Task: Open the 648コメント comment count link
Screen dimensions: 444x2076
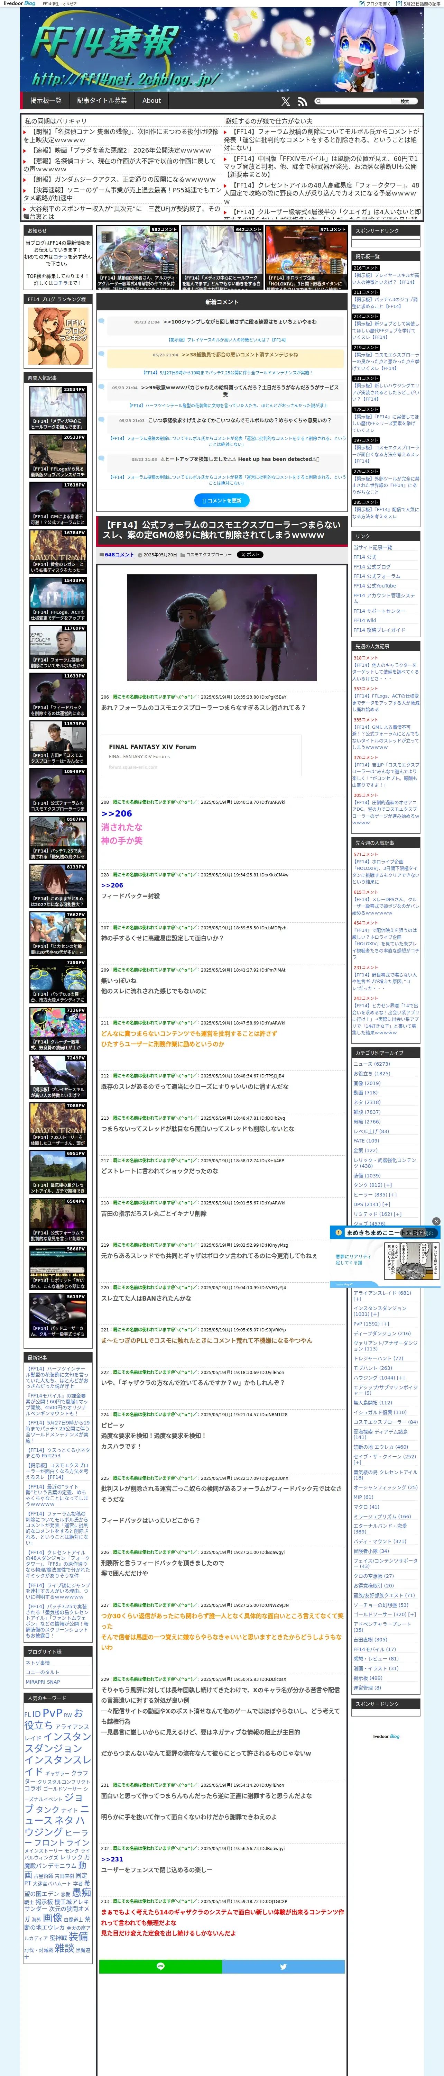Action: [119, 554]
